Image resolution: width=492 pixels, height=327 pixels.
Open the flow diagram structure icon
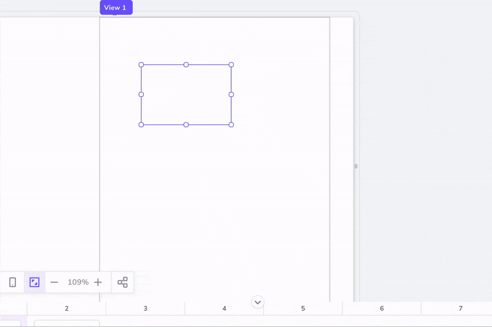click(122, 282)
